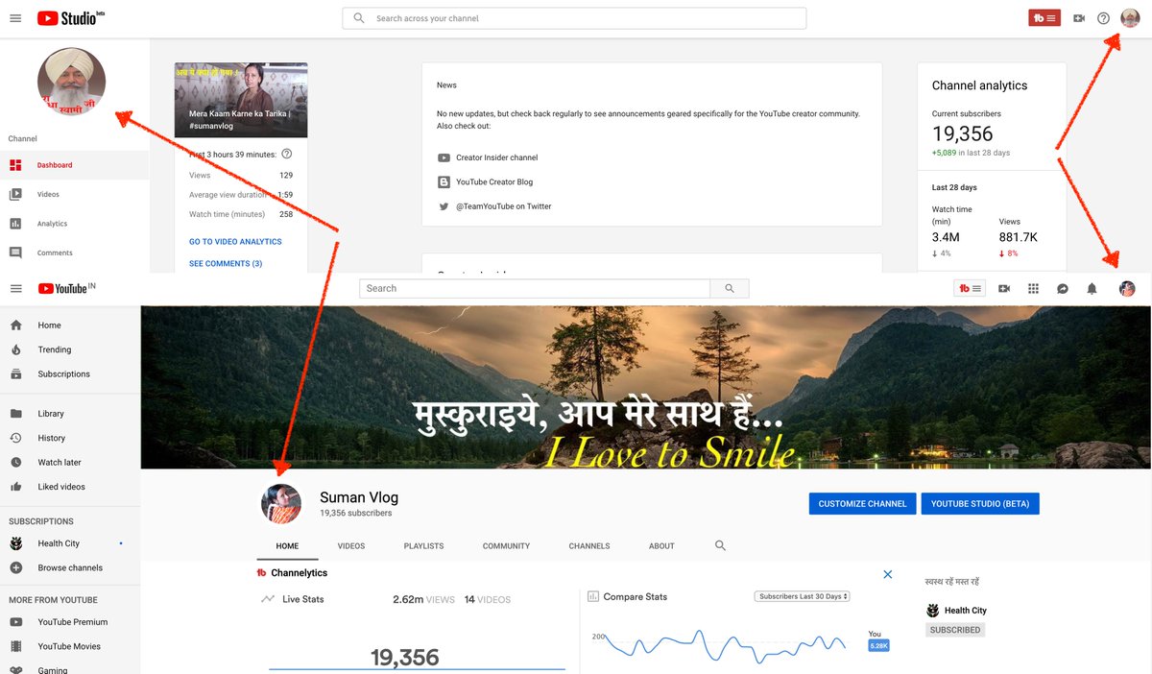Open the YouTube apps grid icon
The image size is (1152, 674).
tap(1034, 288)
